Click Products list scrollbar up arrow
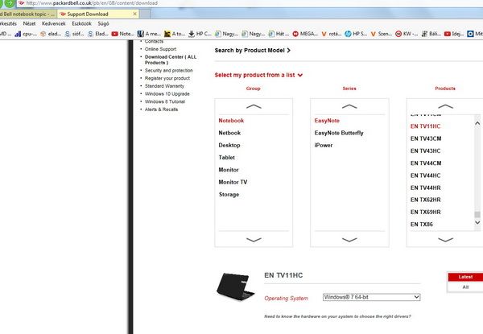Image resolution: width=483 pixels, height=334 pixels. pyautogui.click(x=477, y=123)
